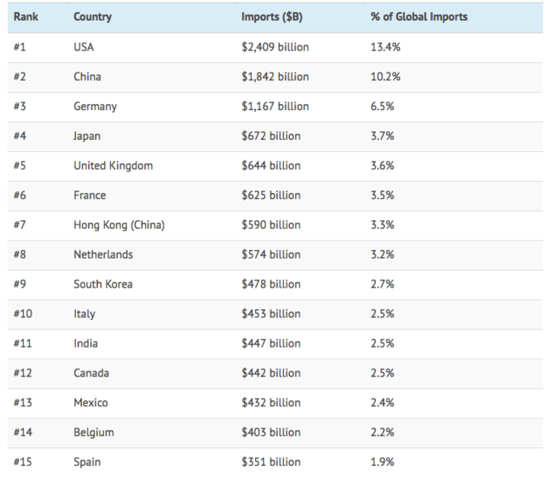Click the 3.7% global share cell
Viewport: 546px width, 478px height.
click(x=382, y=136)
